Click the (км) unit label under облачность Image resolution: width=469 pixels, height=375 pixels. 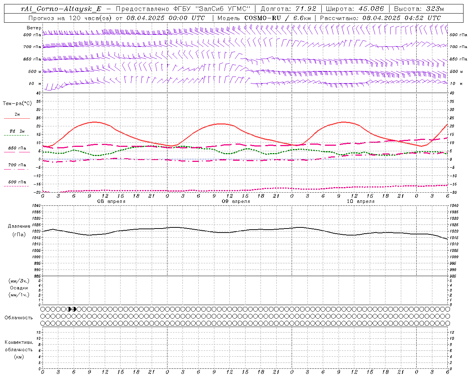tap(19, 357)
